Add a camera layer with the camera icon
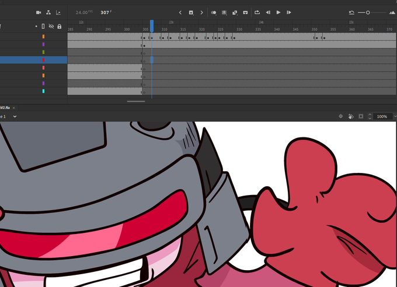The width and height of the screenshot is (397, 287). pyautogui.click(x=39, y=12)
